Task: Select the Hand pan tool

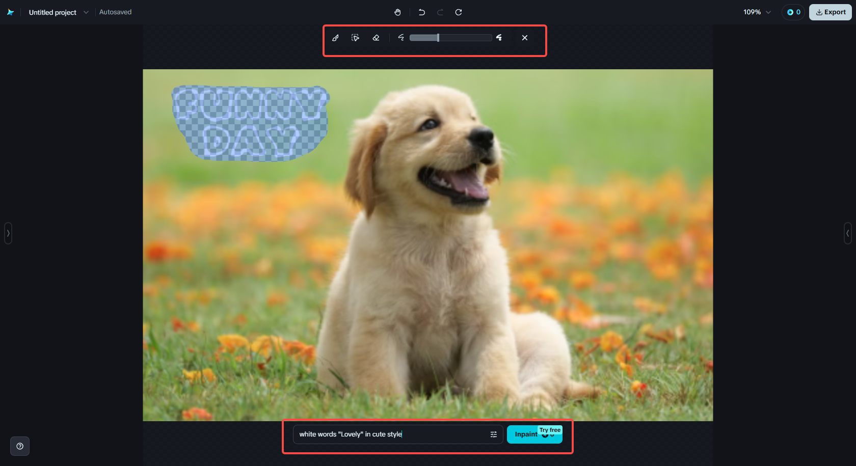Action: coord(398,12)
